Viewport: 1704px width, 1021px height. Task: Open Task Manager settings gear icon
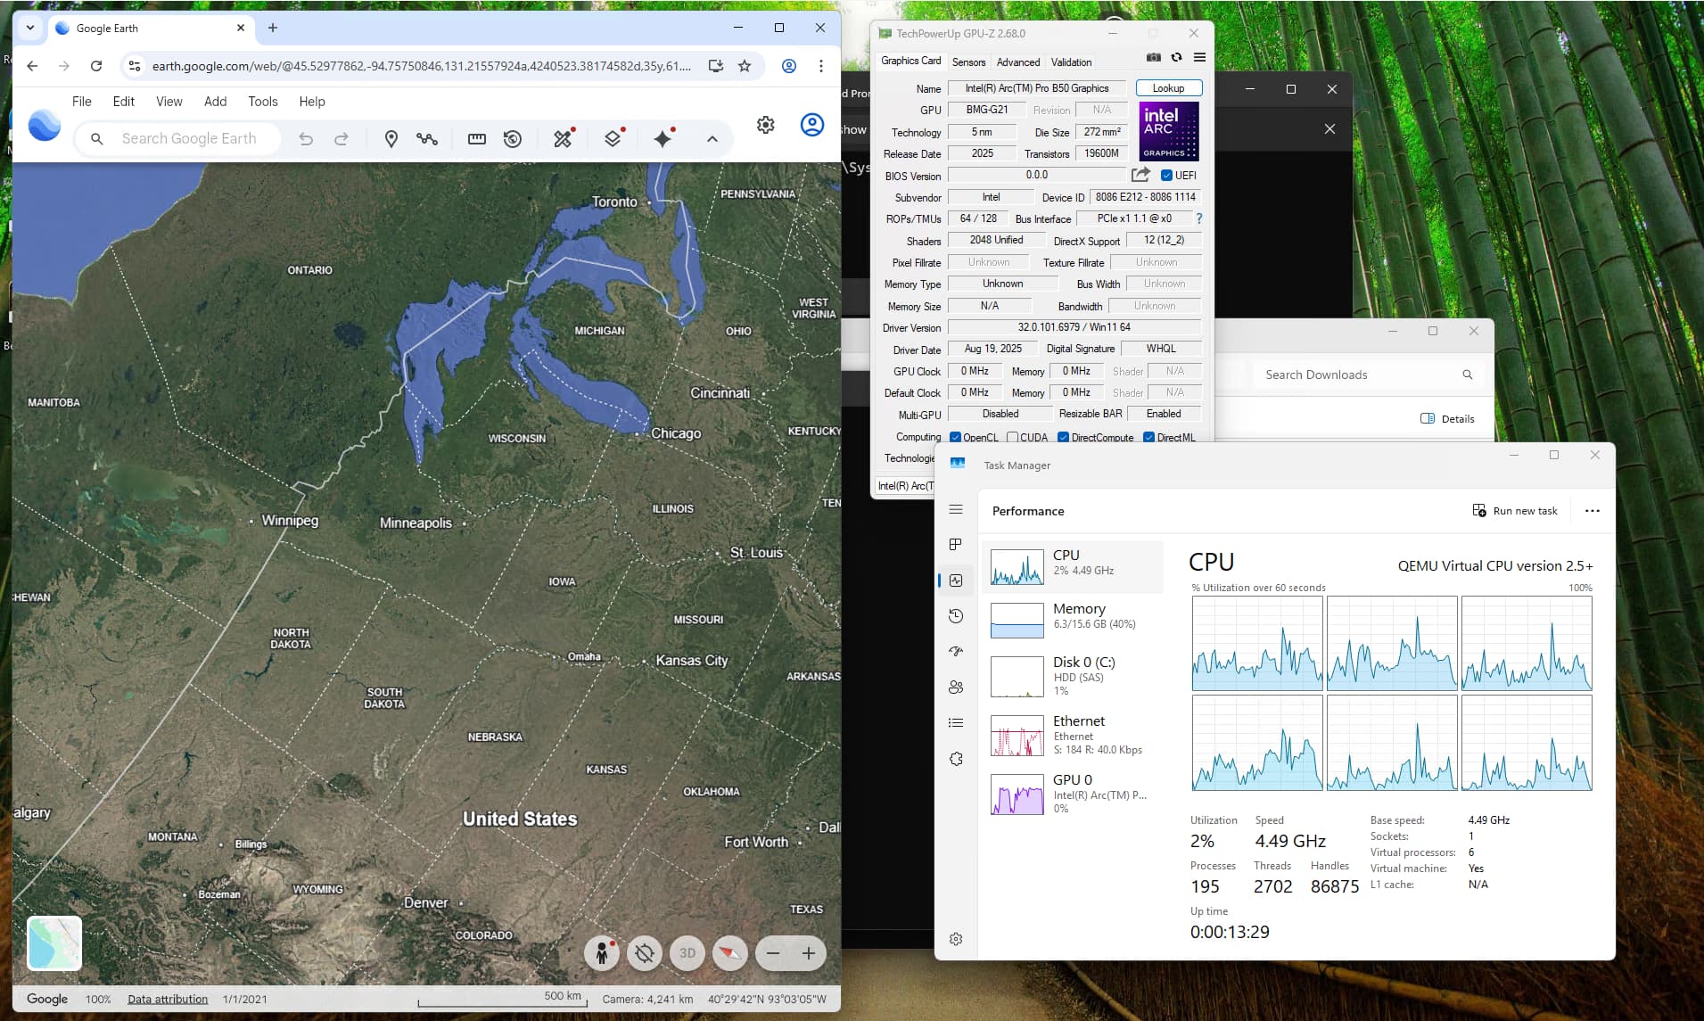pyautogui.click(x=956, y=939)
